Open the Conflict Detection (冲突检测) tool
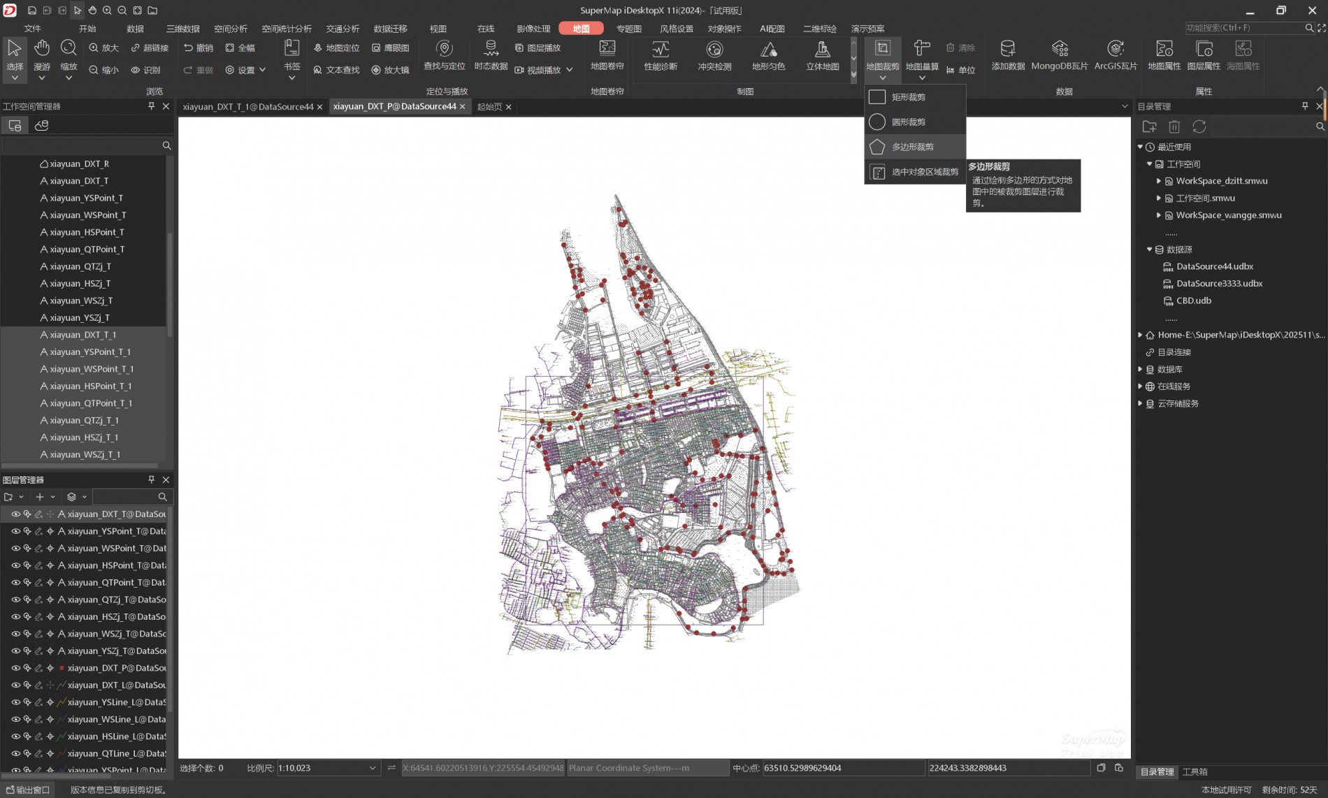The image size is (1328, 798). (x=714, y=49)
